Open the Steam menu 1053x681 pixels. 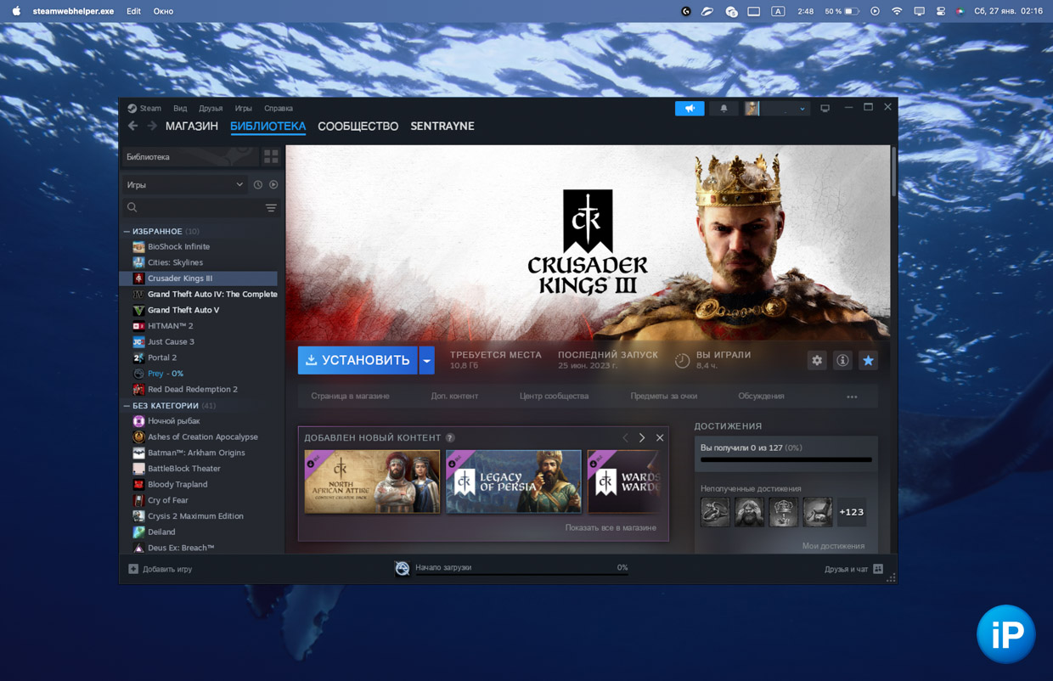pos(150,109)
